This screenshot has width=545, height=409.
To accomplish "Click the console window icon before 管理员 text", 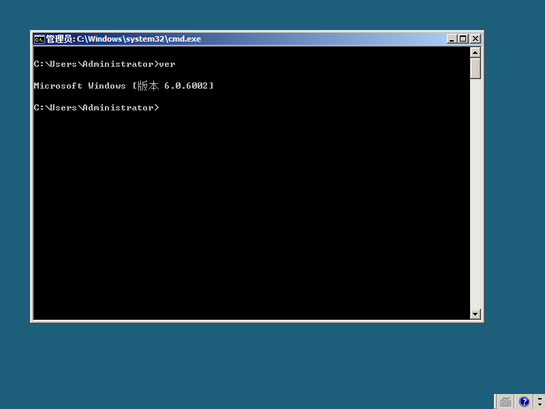I will tap(40, 39).
